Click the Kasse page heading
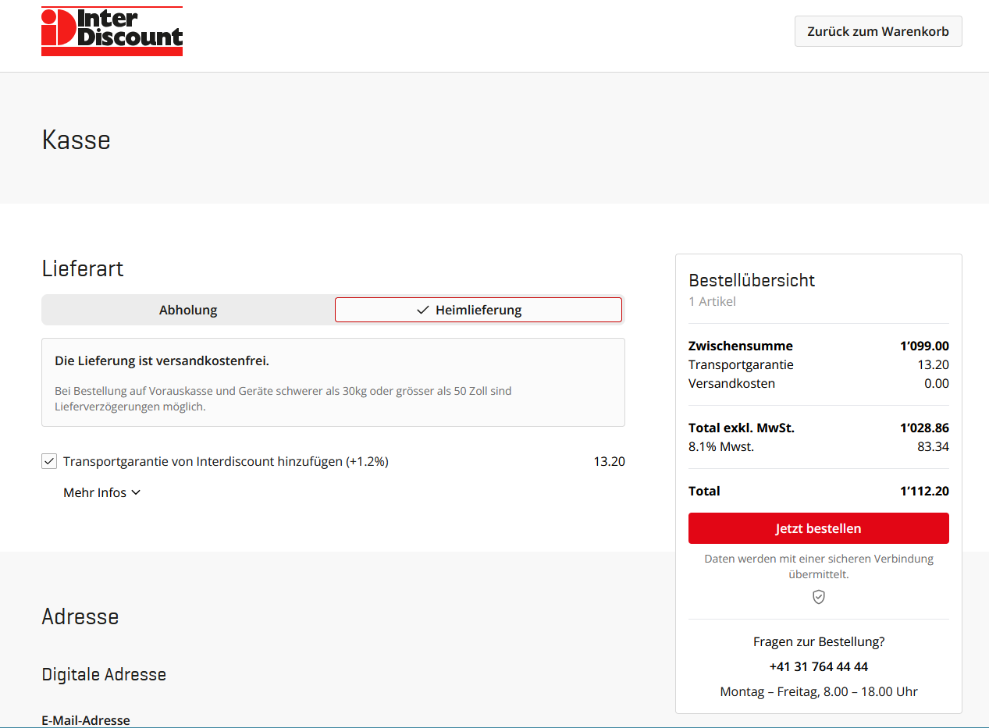This screenshot has width=989, height=728. (76, 140)
